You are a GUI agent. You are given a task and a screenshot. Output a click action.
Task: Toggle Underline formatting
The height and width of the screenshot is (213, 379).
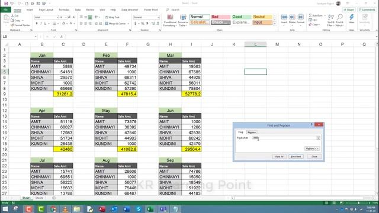pyautogui.click(x=45, y=24)
